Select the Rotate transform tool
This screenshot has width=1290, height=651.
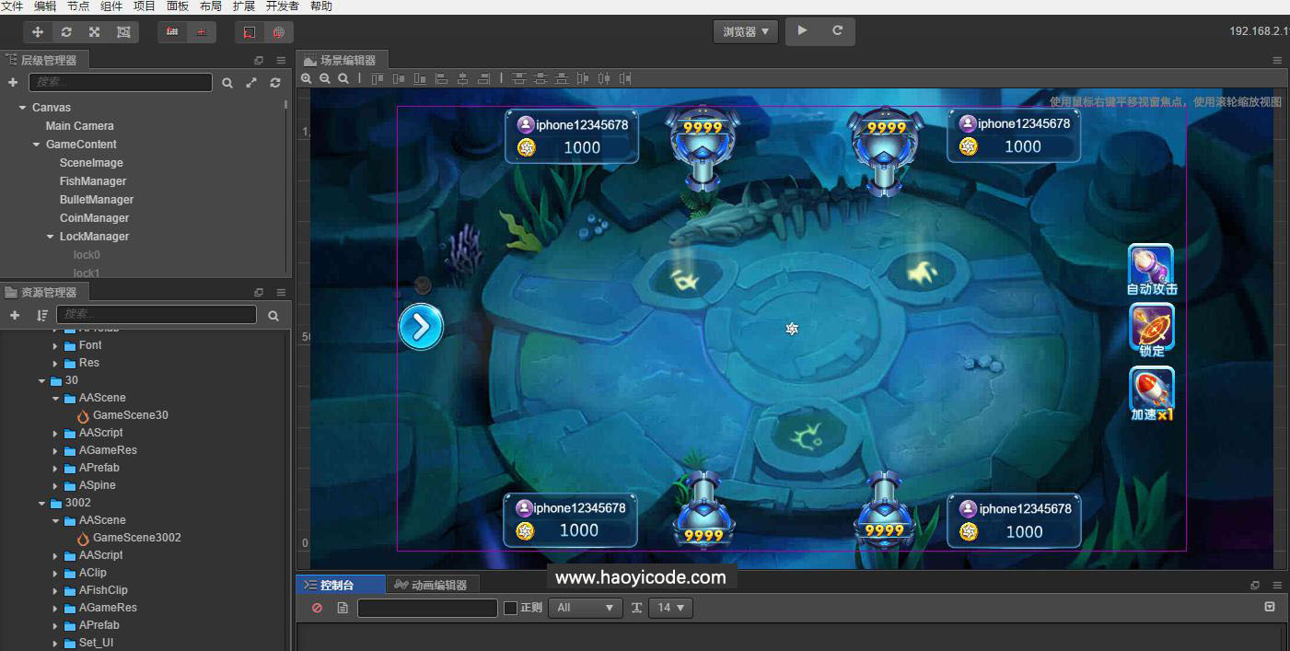coord(66,31)
